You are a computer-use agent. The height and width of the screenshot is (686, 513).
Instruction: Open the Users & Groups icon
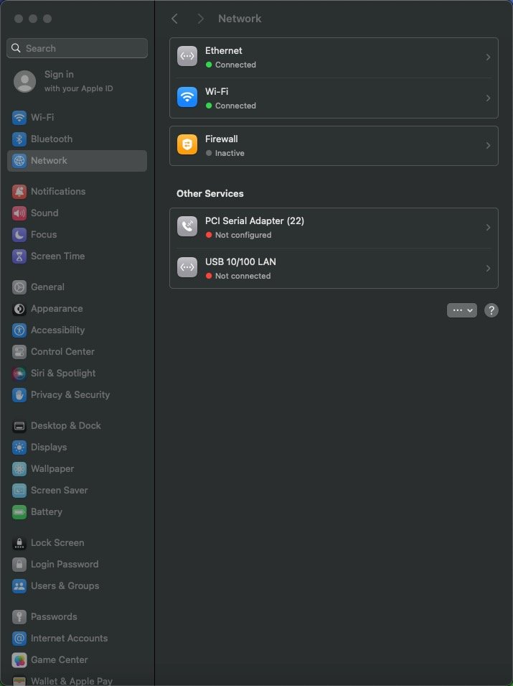[x=19, y=586]
